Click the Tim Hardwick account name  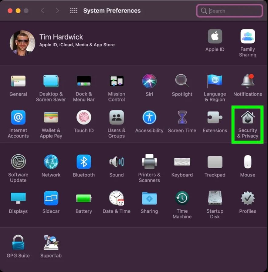[x=61, y=37]
